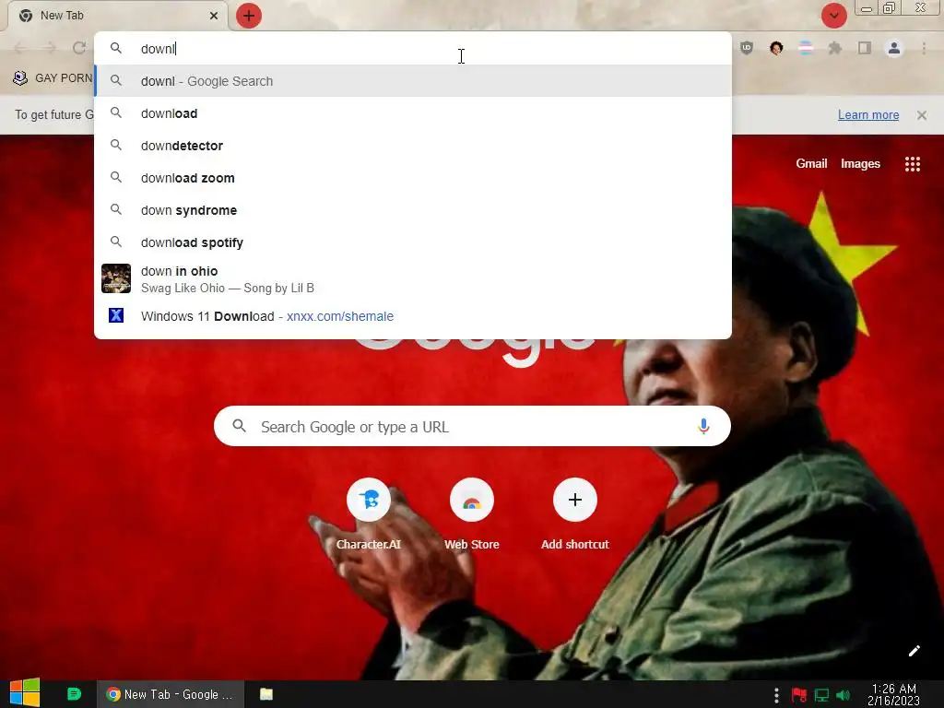Choose the 'downdetector' suggestion
The width and height of the screenshot is (944, 708).
pos(413,146)
